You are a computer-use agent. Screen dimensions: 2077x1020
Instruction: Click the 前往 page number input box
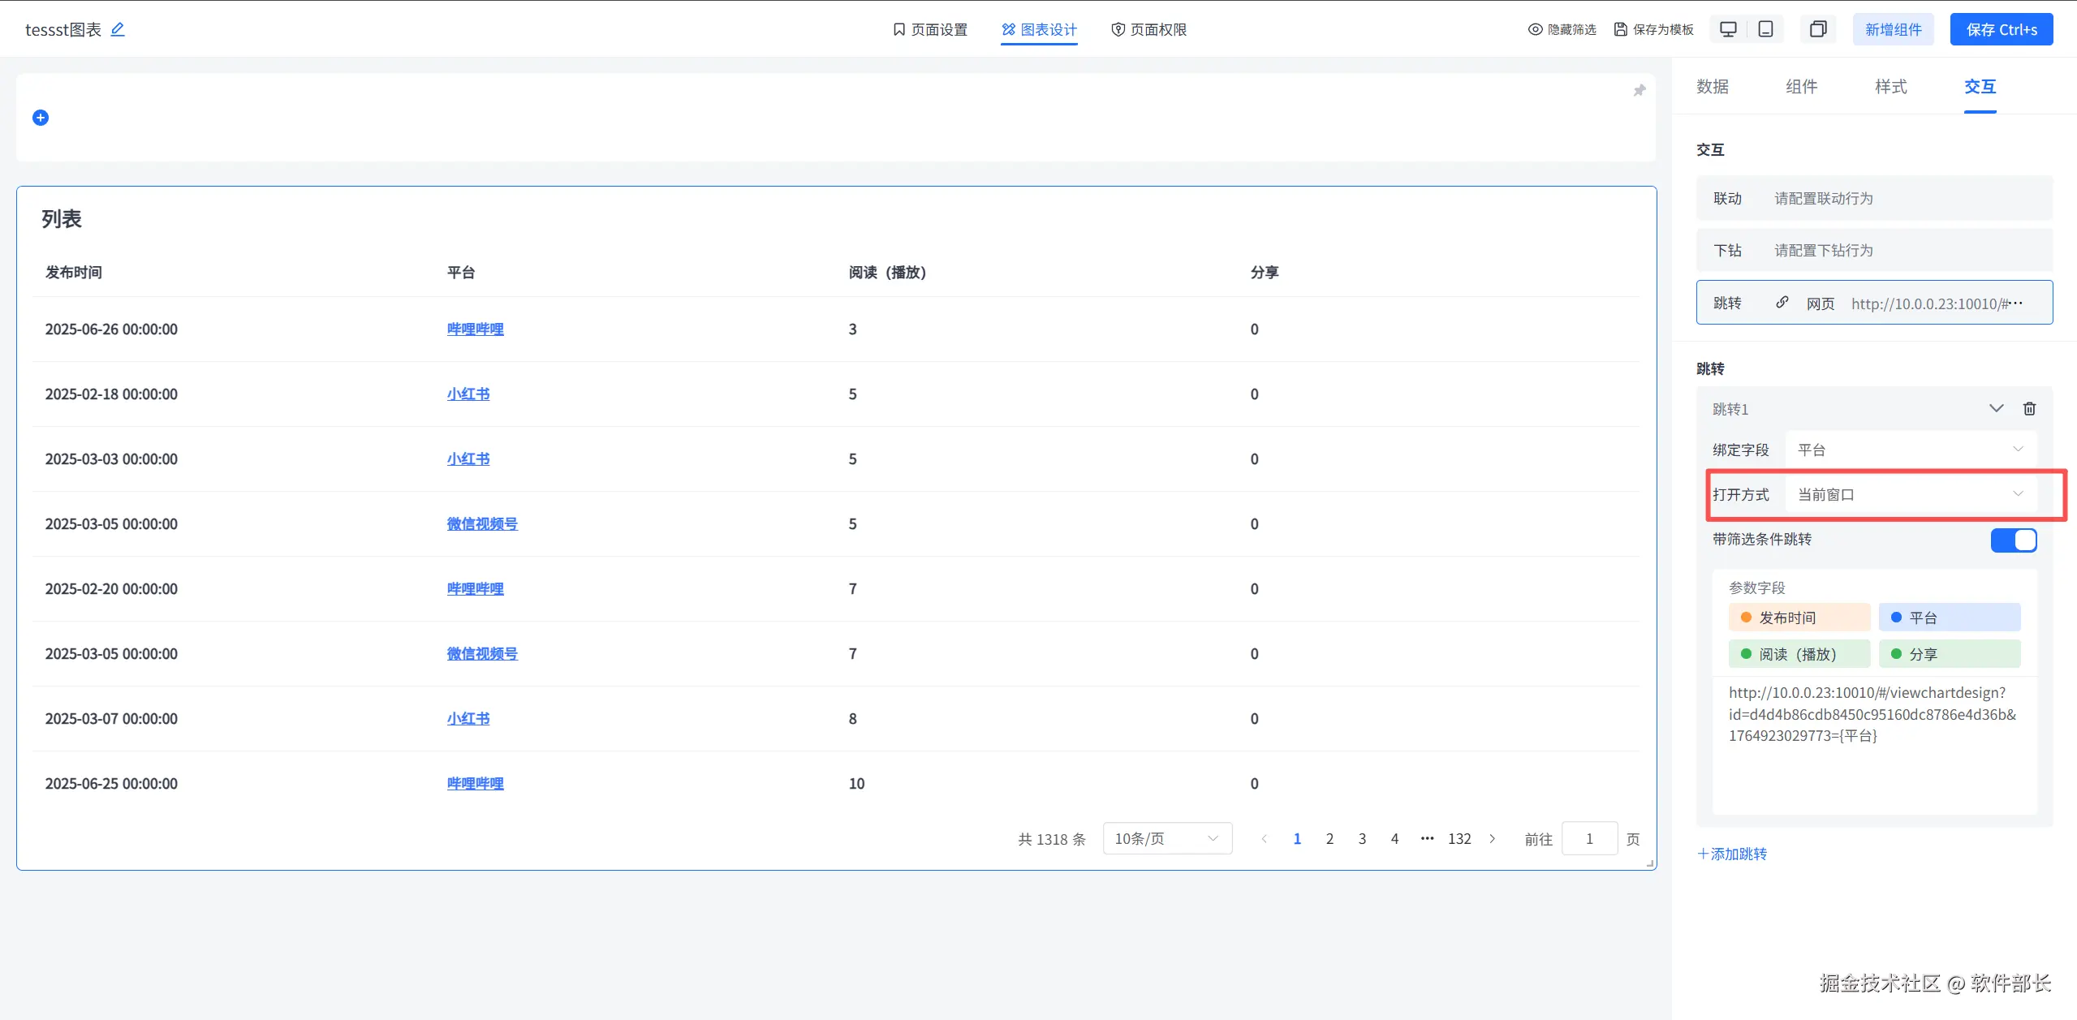tap(1588, 838)
